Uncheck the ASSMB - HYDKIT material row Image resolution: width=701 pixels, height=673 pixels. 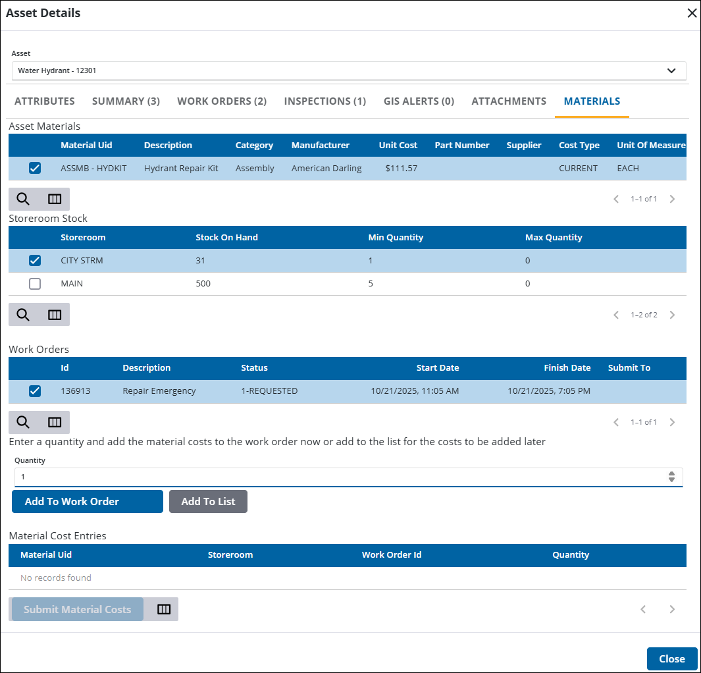[x=35, y=169]
